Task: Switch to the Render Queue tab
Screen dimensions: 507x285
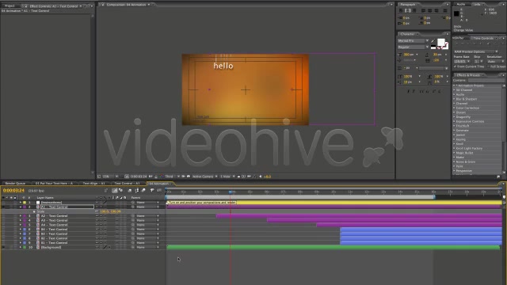Action: pyautogui.click(x=15, y=183)
